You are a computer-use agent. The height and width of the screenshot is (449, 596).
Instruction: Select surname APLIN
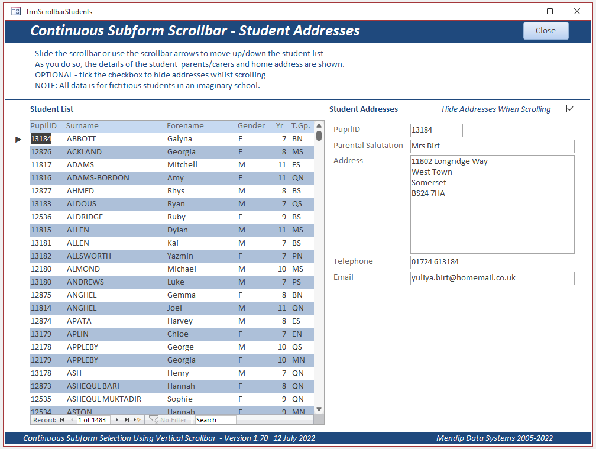77,334
